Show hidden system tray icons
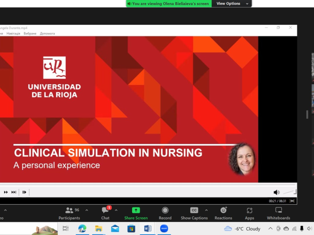Screen dimensions: 314x235 270,228
